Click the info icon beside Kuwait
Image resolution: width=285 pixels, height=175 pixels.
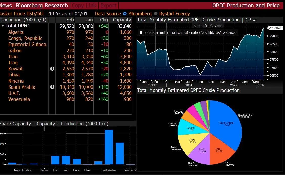(x=52, y=69)
